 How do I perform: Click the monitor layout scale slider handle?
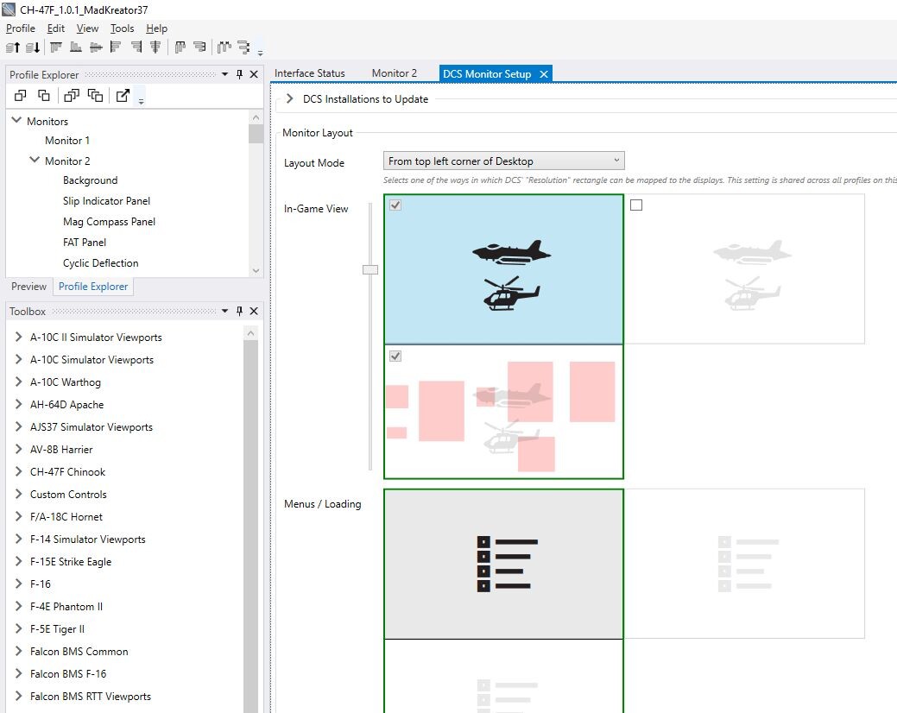370,269
